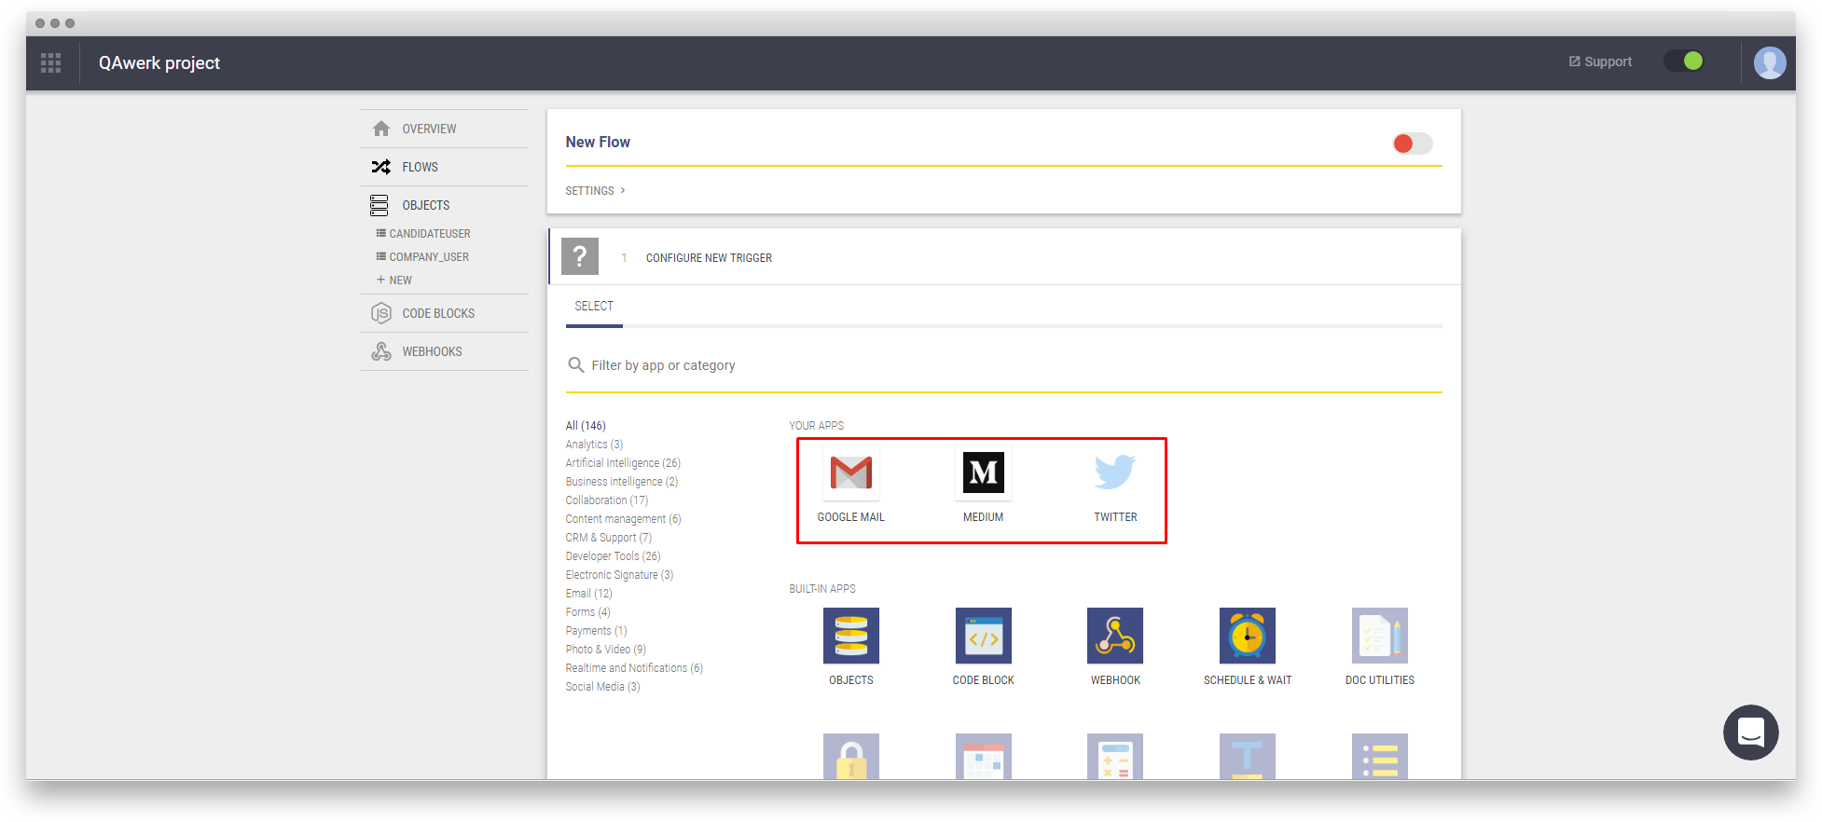This screenshot has height=822, width=1822.
Task: Switch to the Select tab
Action: (x=594, y=307)
